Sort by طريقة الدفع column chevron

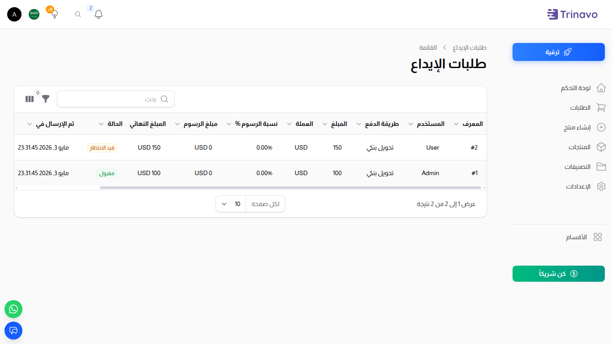point(358,124)
